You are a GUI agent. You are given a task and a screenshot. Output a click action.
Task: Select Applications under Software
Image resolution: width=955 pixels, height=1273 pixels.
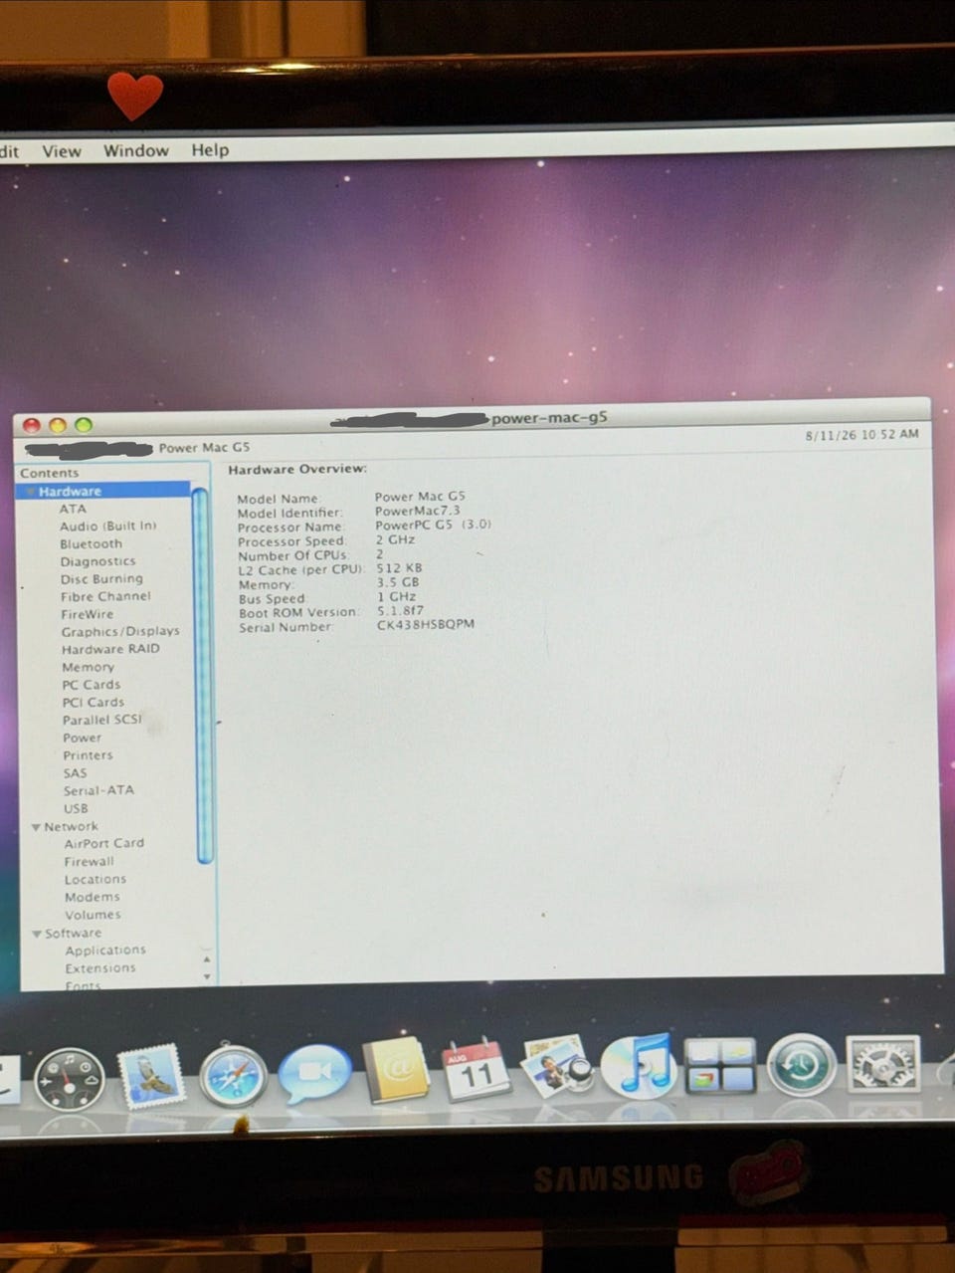tap(105, 951)
